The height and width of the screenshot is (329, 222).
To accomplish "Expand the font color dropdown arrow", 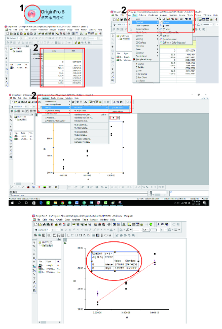I will click(115, 230).
